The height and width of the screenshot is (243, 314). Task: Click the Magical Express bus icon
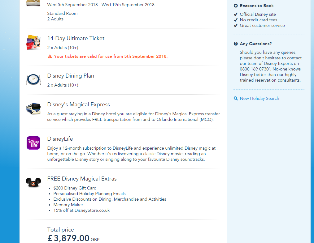33,109
